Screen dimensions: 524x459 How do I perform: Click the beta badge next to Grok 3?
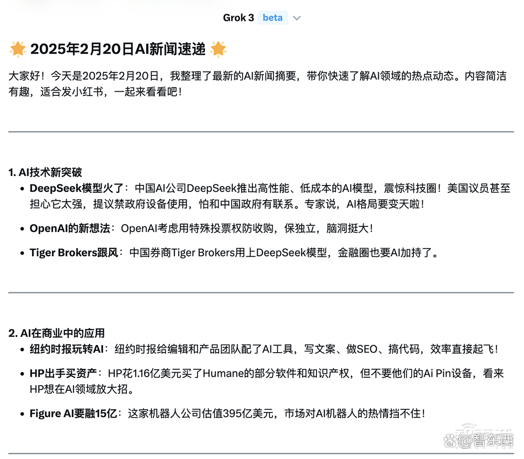coord(272,18)
